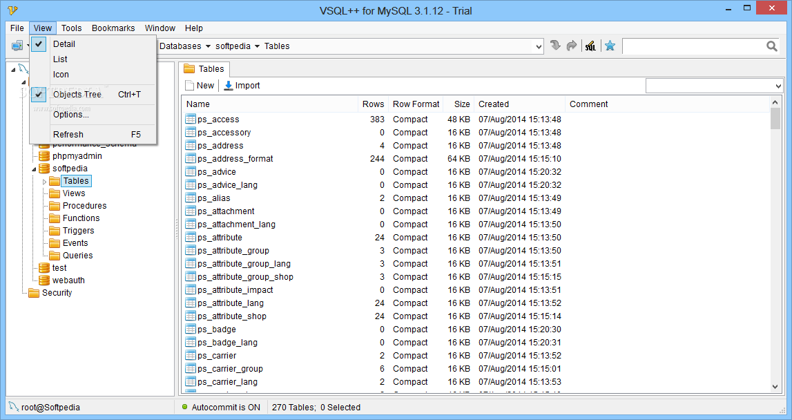This screenshot has width=792, height=420.
Task: Select the ps_carrier_group table name
Action: [230, 368]
